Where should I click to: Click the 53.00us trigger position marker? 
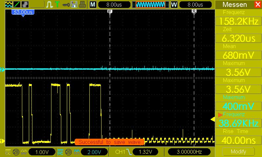click(23, 12)
